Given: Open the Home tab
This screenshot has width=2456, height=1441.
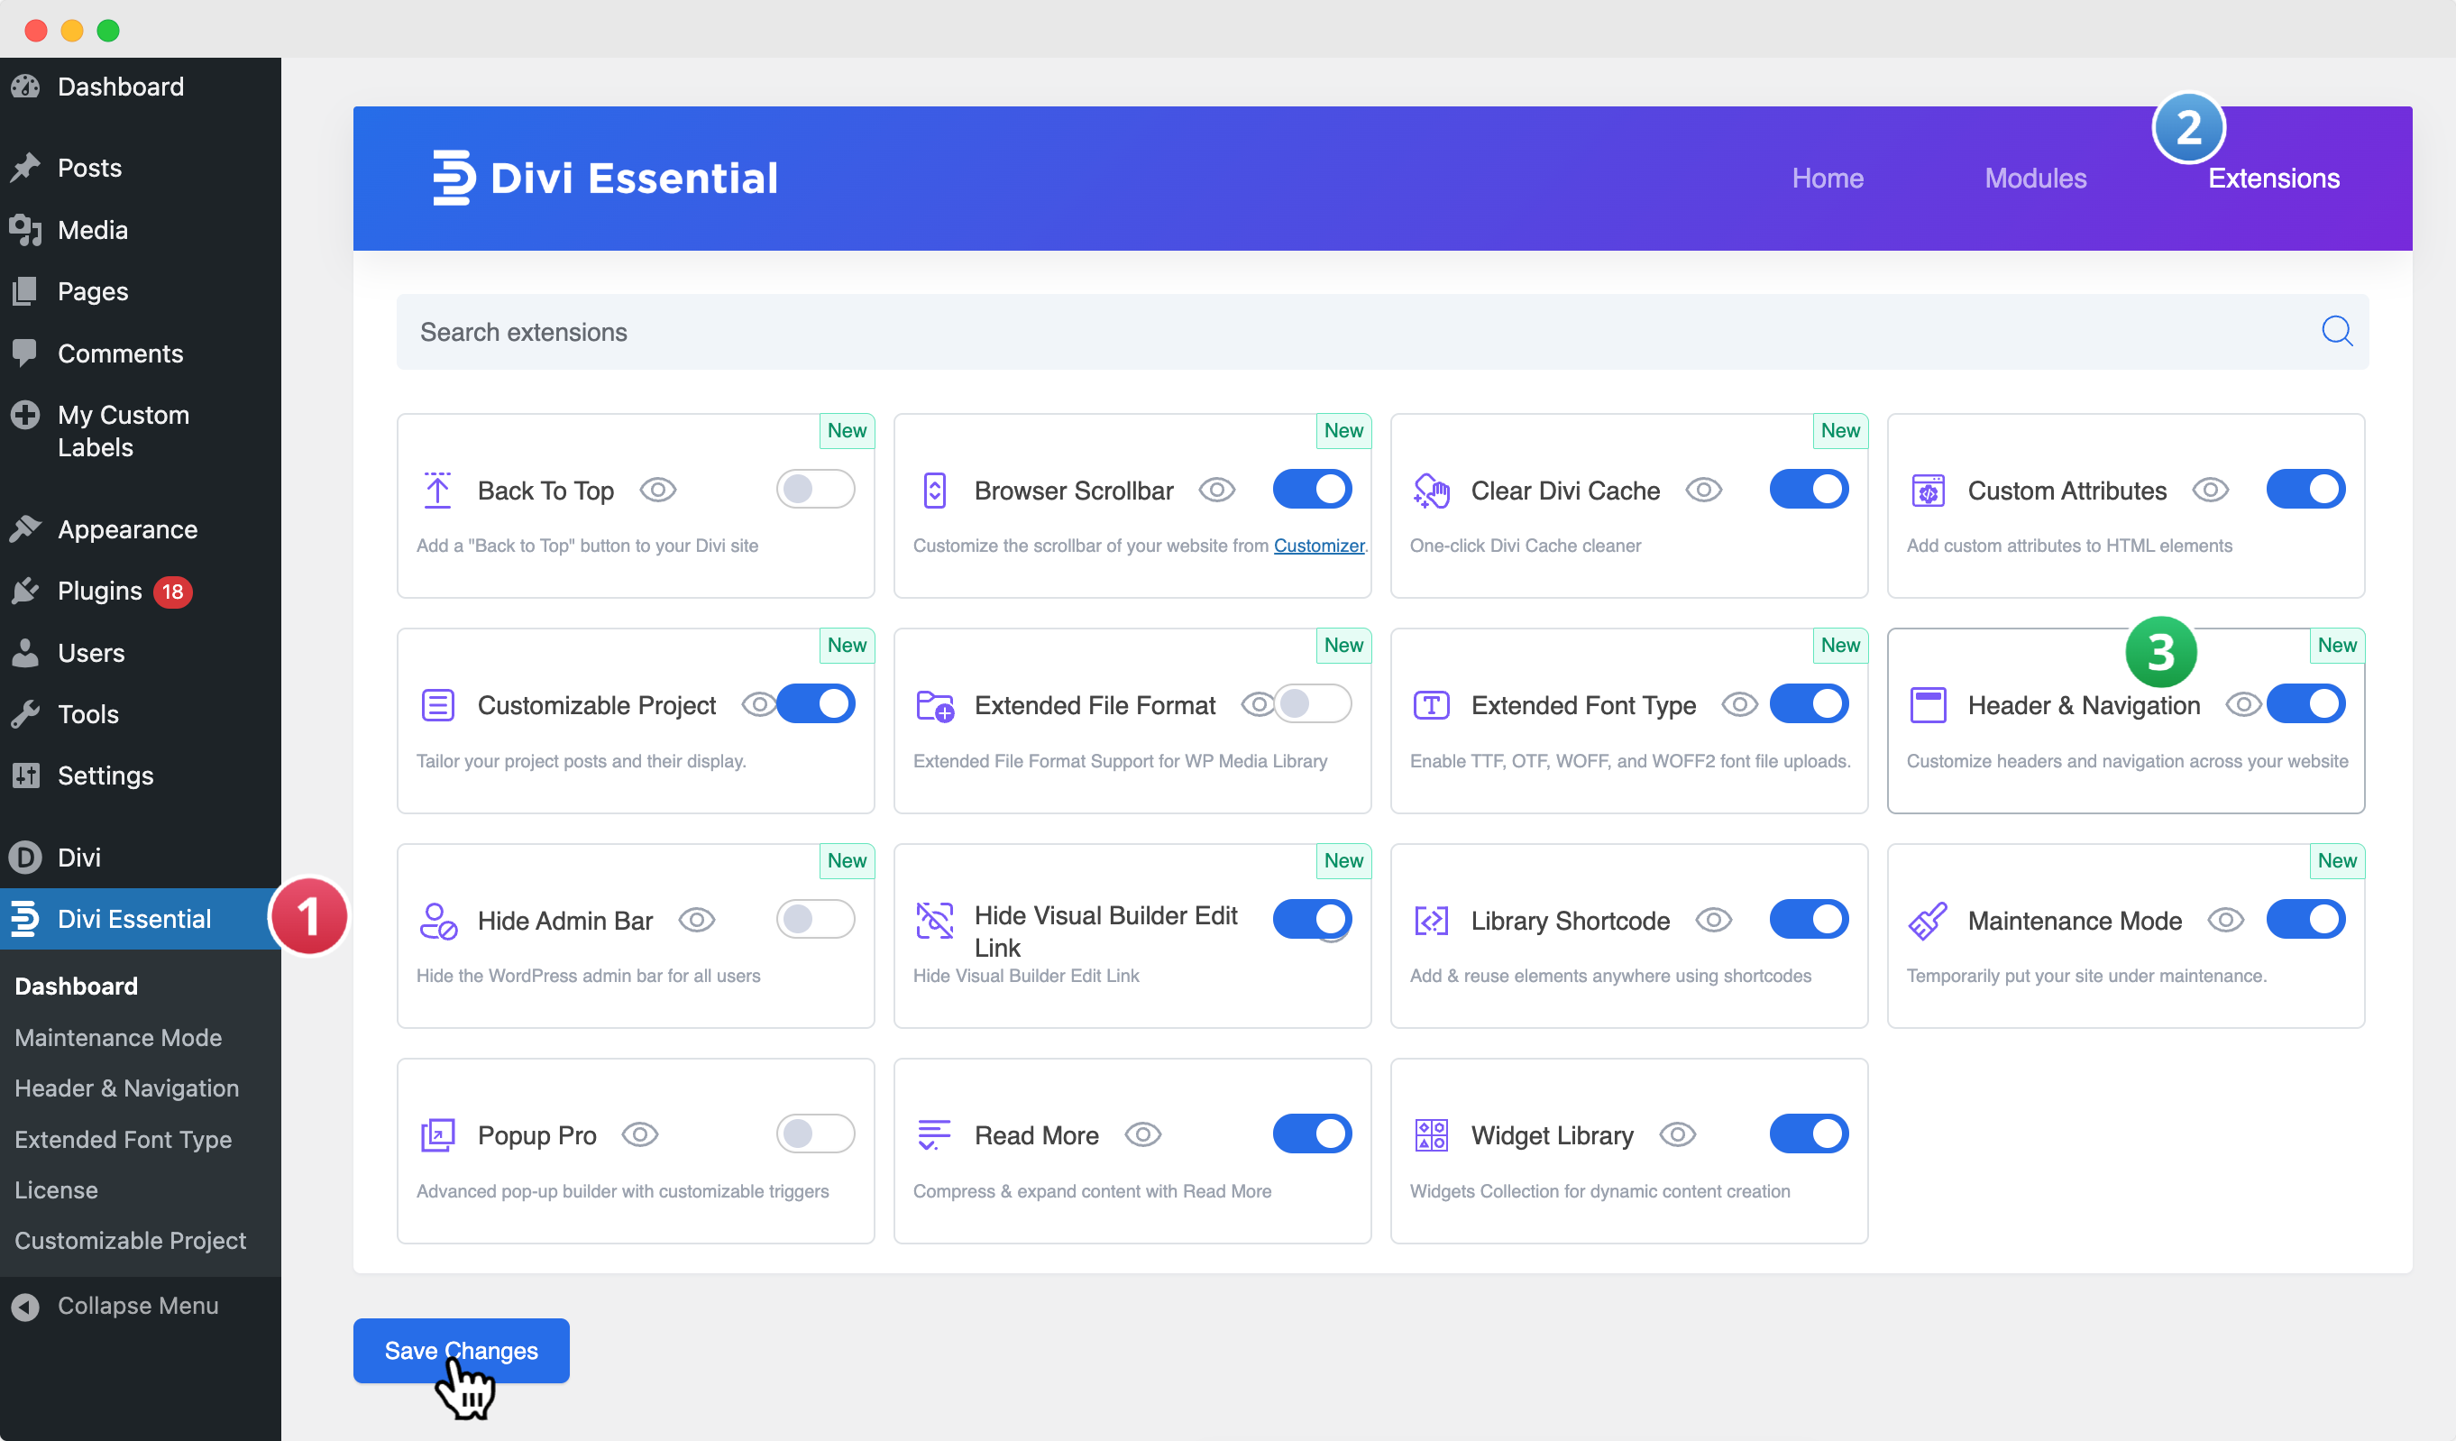Looking at the screenshot, I should click(1827, 179).
